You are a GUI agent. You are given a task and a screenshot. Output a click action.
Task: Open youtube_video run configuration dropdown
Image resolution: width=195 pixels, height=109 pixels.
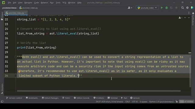point(147,8)
